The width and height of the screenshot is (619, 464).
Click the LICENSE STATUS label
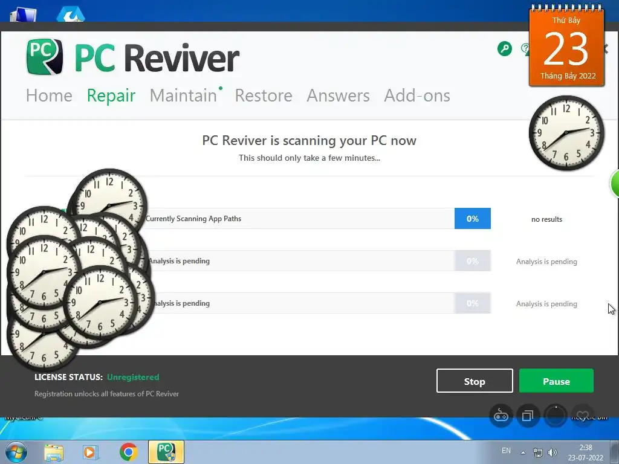(68, 377)
